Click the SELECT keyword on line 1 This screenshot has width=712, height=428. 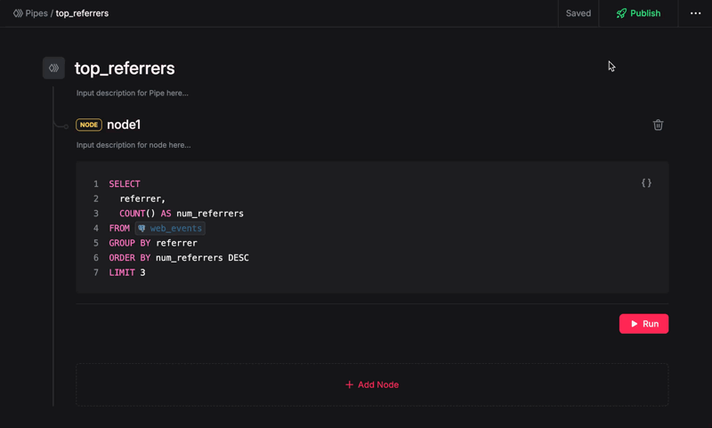[x=125, y=184]
